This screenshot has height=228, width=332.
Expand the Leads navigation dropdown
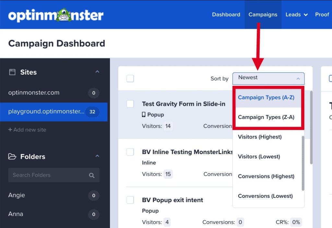(296, 14)
